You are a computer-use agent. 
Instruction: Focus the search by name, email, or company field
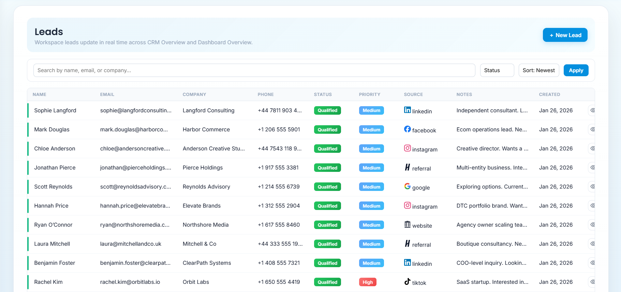(254, 70)
